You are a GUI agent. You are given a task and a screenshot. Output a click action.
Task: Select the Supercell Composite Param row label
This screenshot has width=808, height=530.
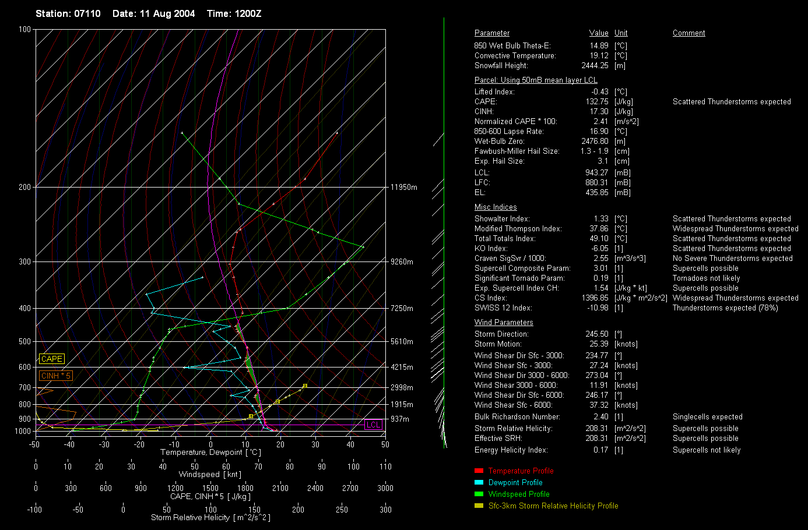click(522, 268)
